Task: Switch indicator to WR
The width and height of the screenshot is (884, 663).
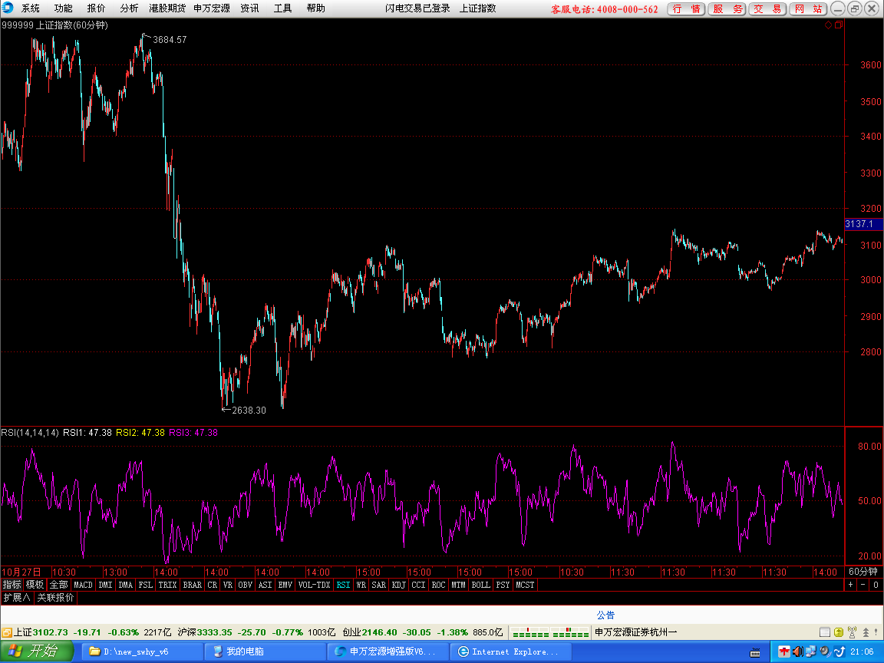Action: [361, 585]
